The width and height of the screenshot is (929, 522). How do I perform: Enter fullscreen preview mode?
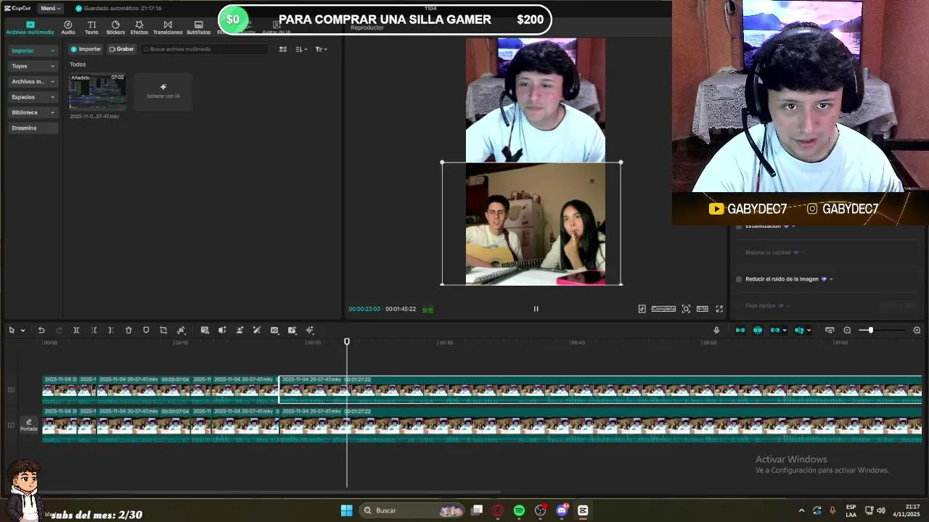click(719, 309)
